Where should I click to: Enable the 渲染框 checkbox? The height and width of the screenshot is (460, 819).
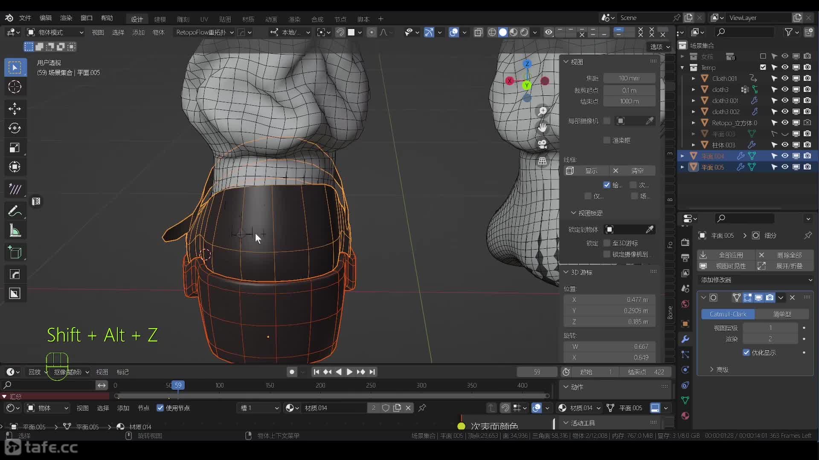click(607, 140)
